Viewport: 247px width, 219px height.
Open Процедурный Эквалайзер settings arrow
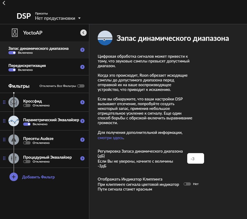click(82, 158)
